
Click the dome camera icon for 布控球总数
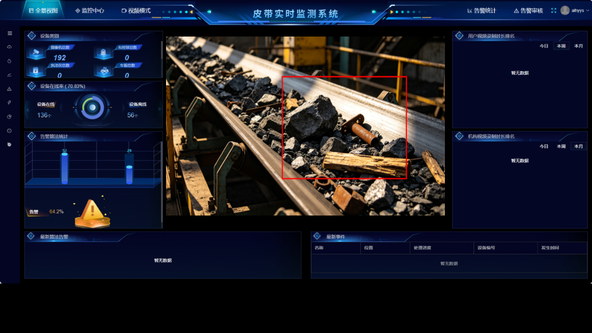tap(104, 53)
